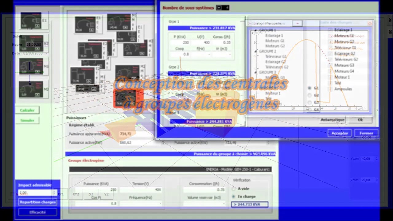Toggle the Moteur 1 checkbox
The height and width of the screenshot is (221, 393).
click(330, 77)
